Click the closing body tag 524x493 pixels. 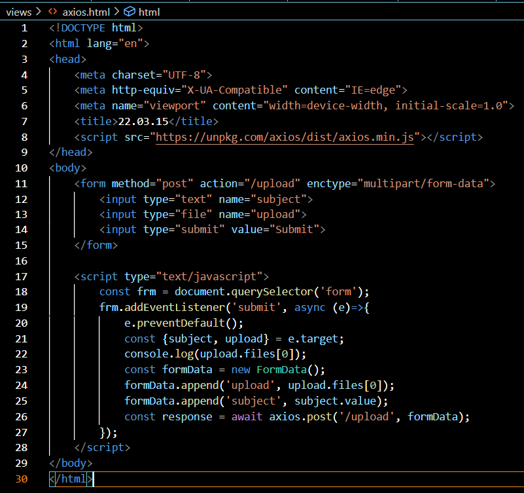click(71, 464)
